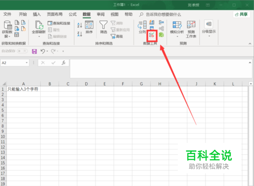Click the Reapply (重新应用) filter button

pos(120,30)
